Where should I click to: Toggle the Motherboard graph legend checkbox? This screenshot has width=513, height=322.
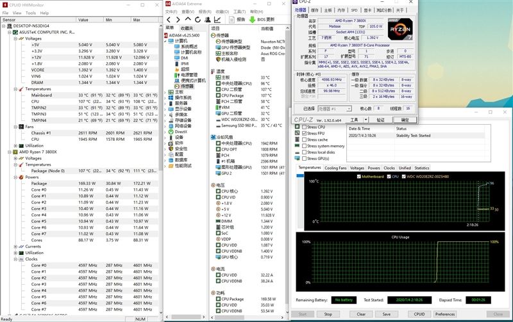coord(359,176)
